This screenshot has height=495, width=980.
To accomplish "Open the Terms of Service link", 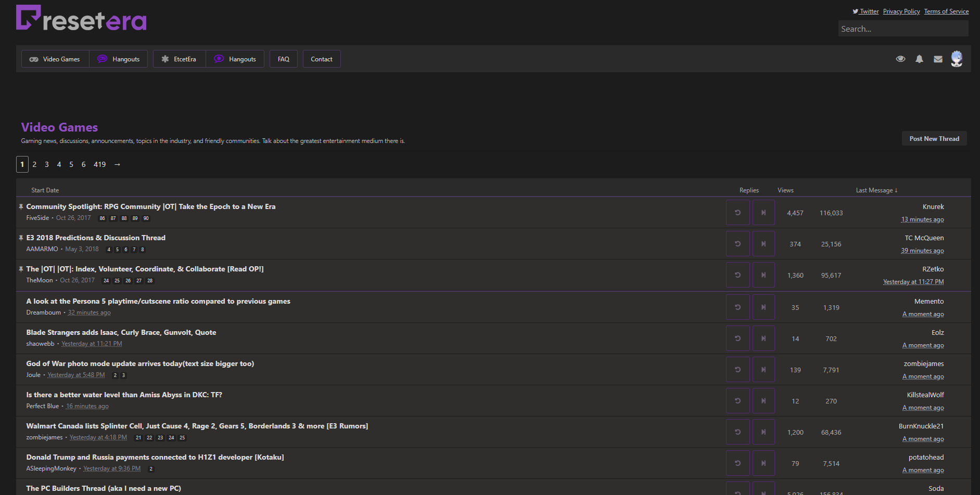I will [x=946, y=11].
